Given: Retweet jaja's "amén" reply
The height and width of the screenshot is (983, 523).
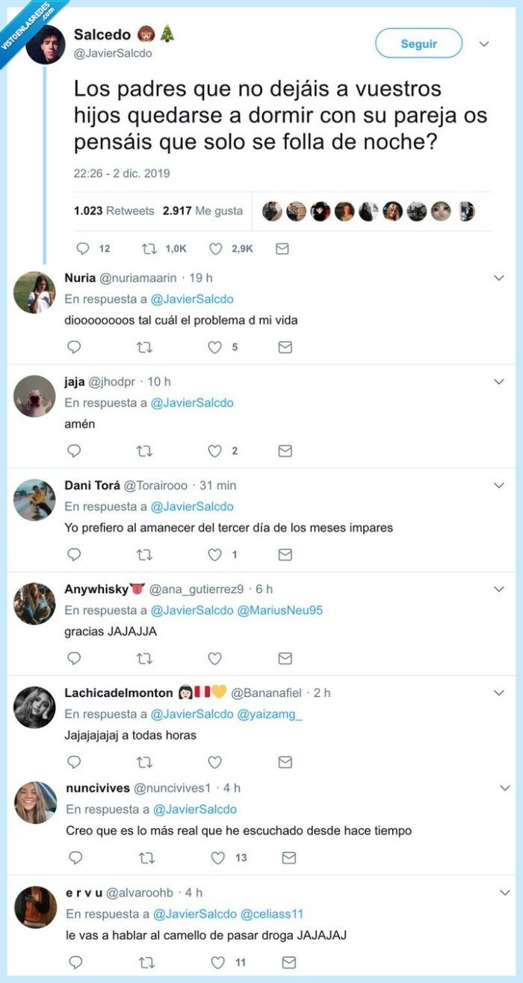Looking at the screenshot, I should coord(145,451).
